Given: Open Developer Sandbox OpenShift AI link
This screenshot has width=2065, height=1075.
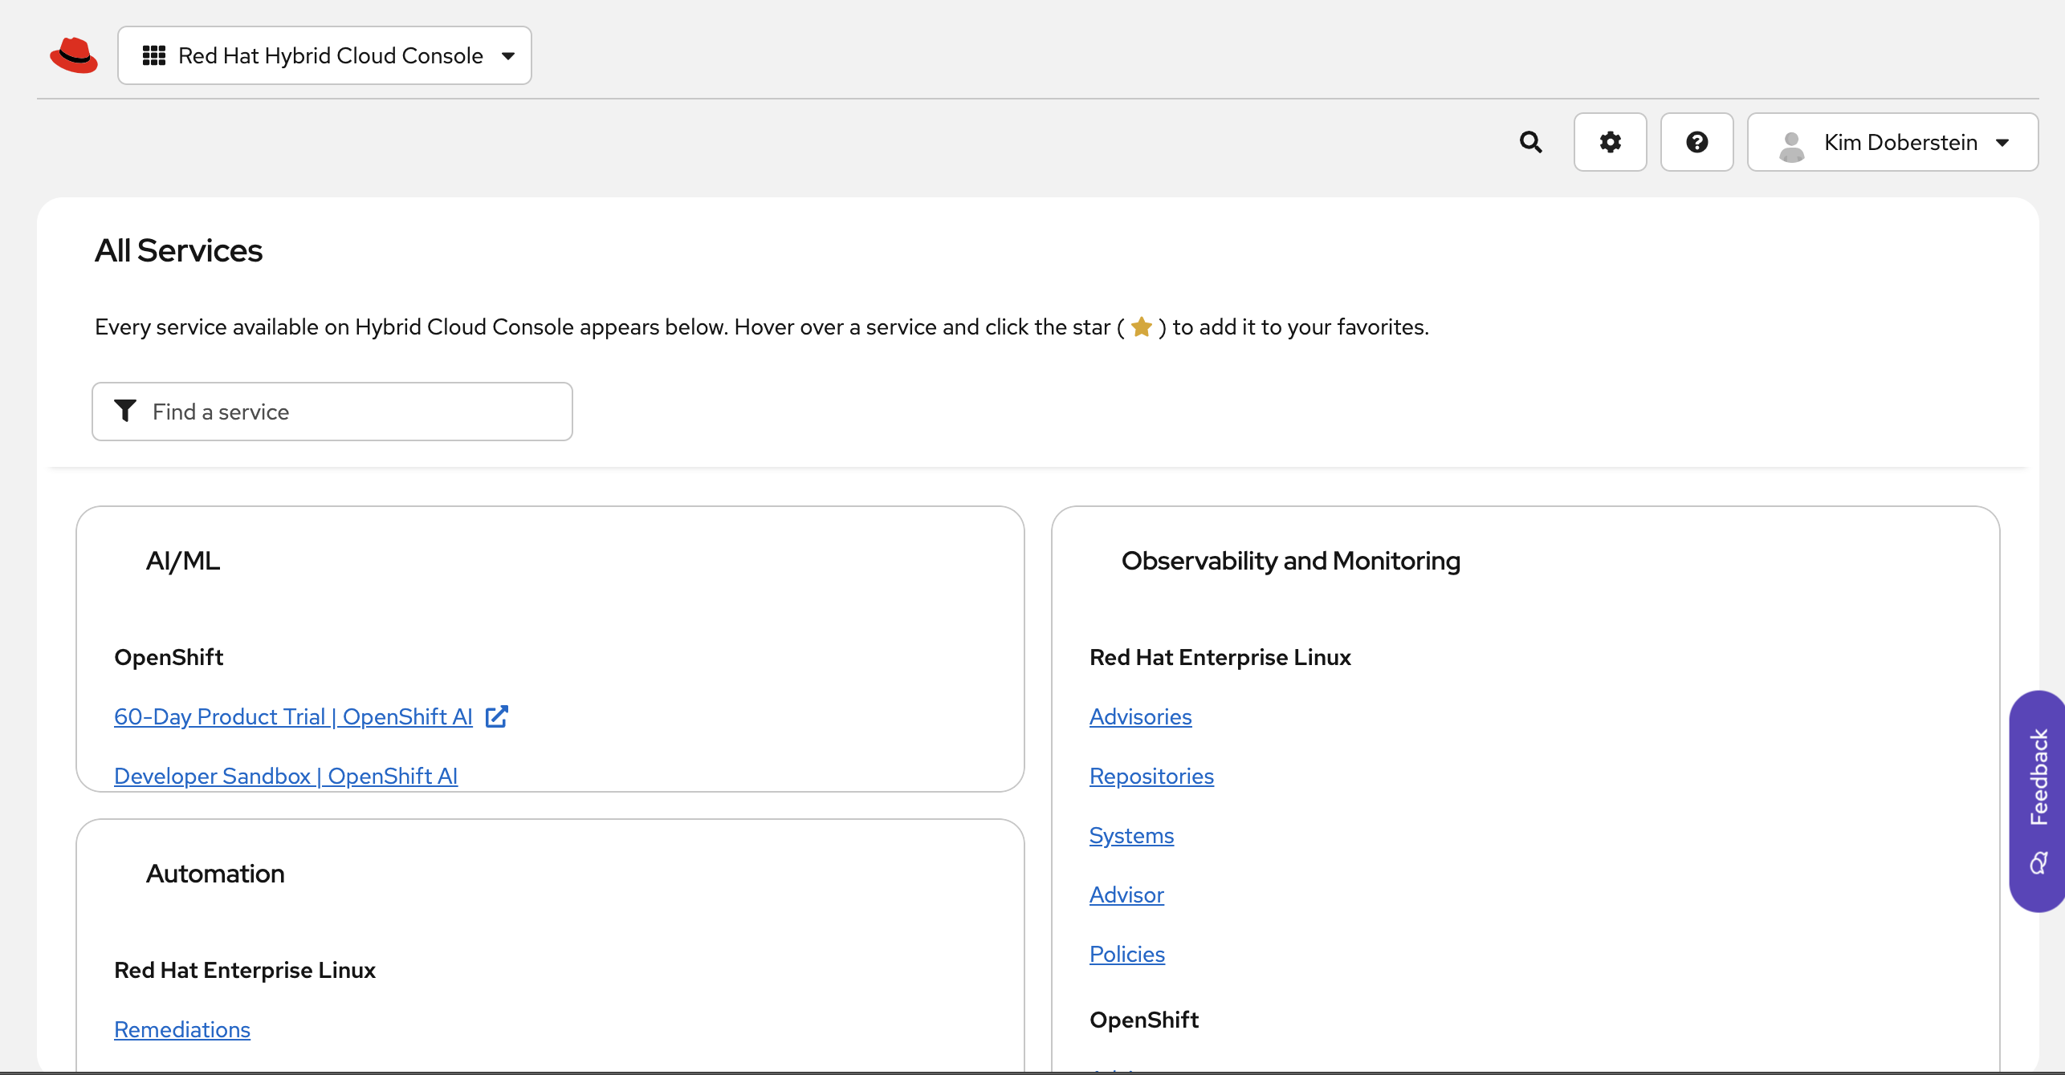Looking at the screenshot, I should (x=286, y=776).
